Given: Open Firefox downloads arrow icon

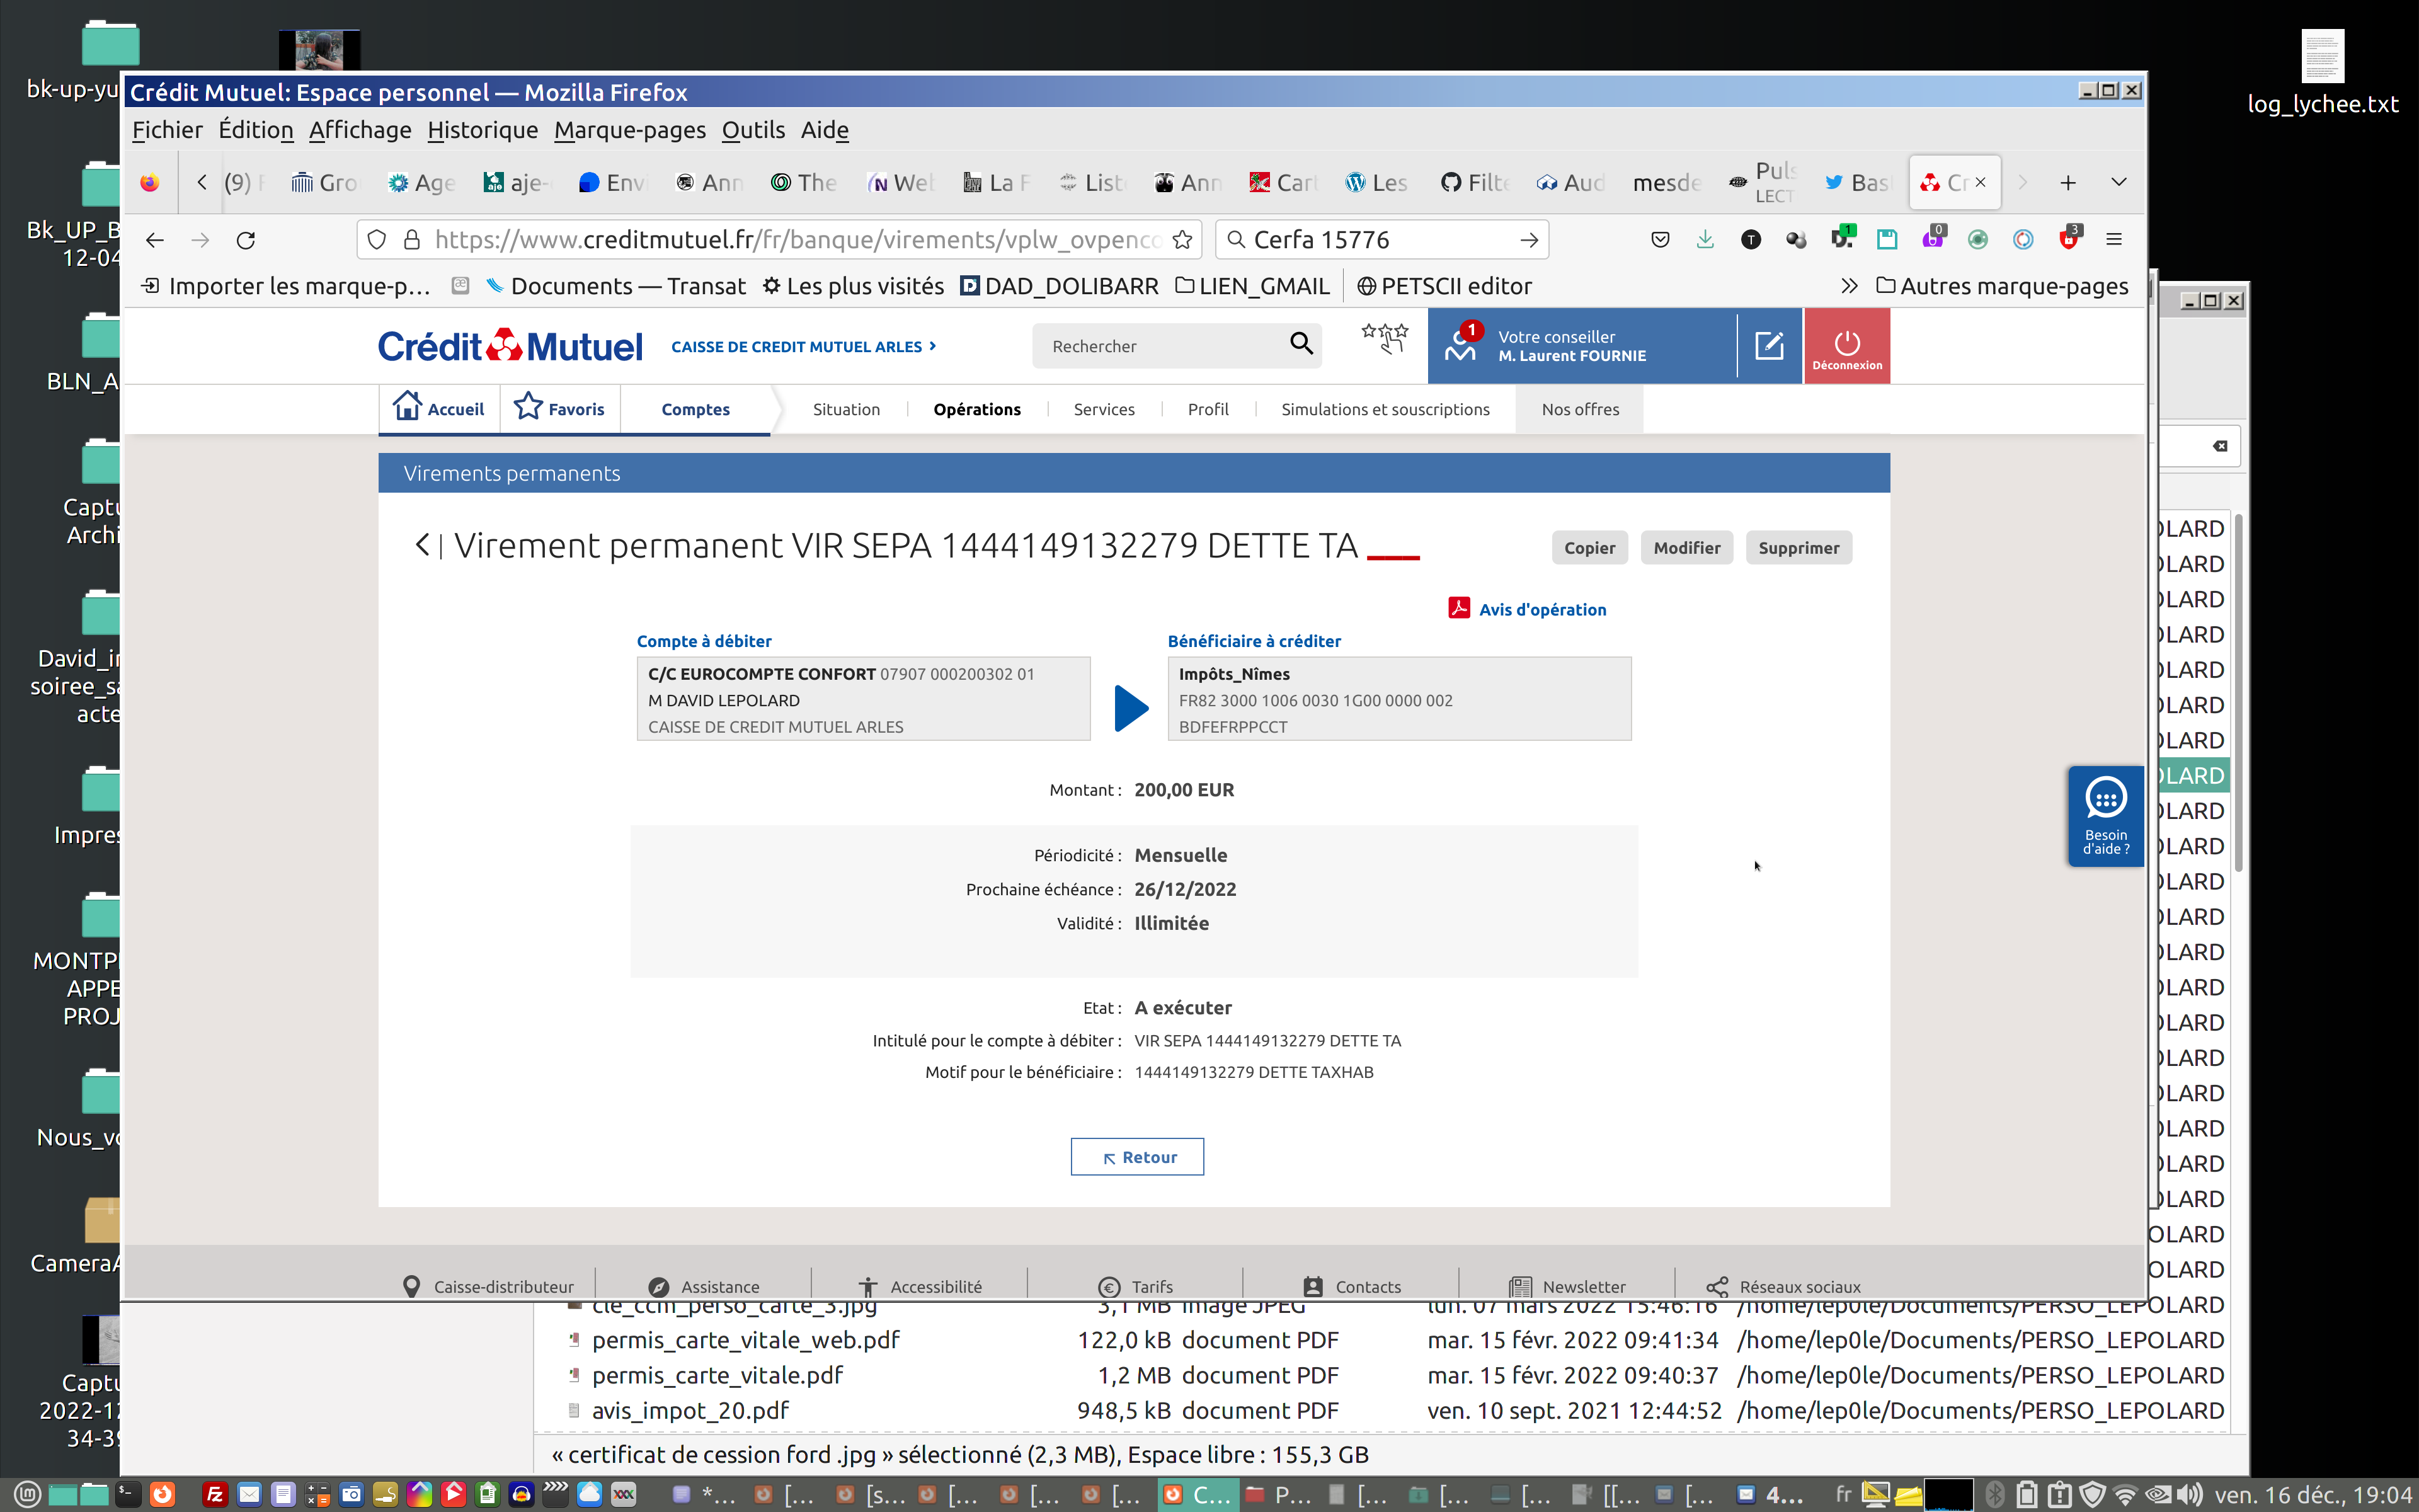Looking at the screenshot, I should pos(1705,240).
